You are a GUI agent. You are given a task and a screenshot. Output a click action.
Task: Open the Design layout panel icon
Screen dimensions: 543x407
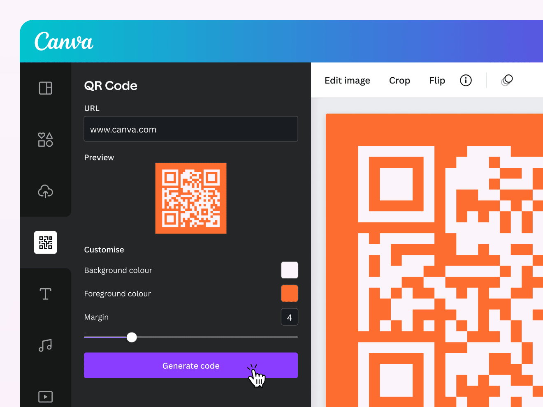coord(45,88)
